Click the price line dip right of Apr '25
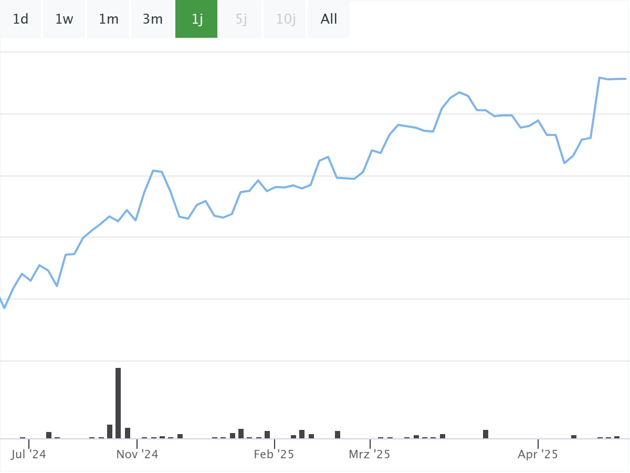This screenshot has height=473, width=630. (564, 163)
